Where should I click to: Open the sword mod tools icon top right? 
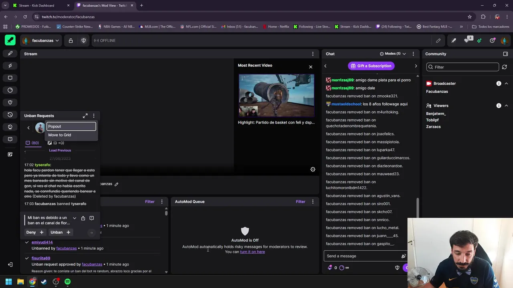coord(453,40)
